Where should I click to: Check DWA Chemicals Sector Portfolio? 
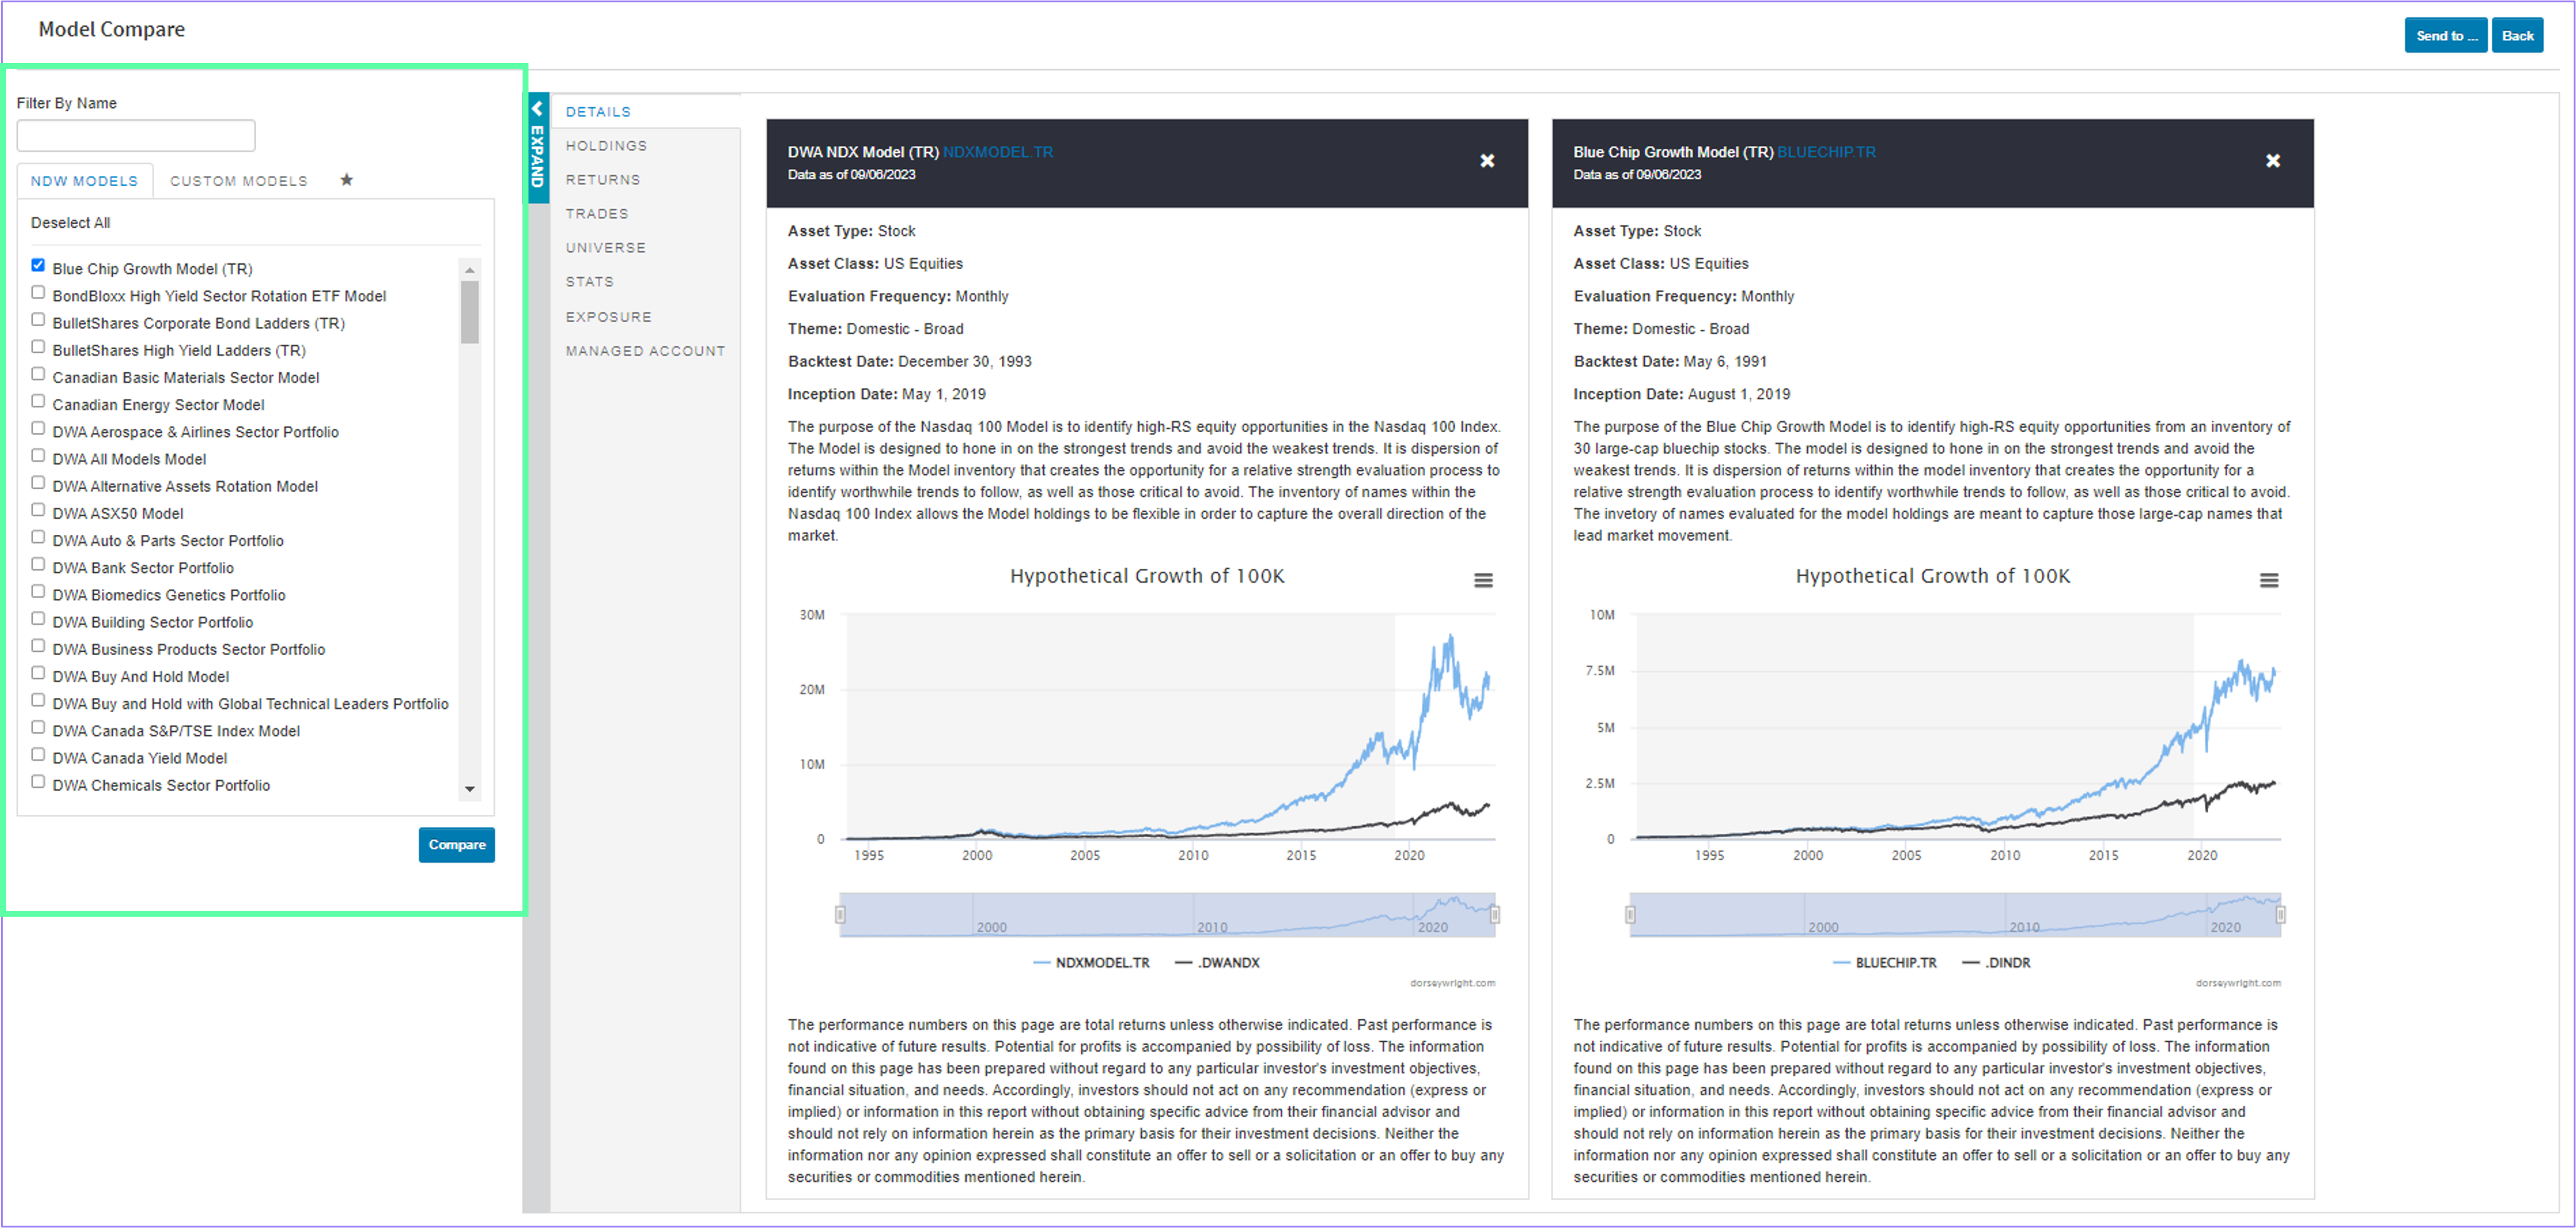point(38,781)
